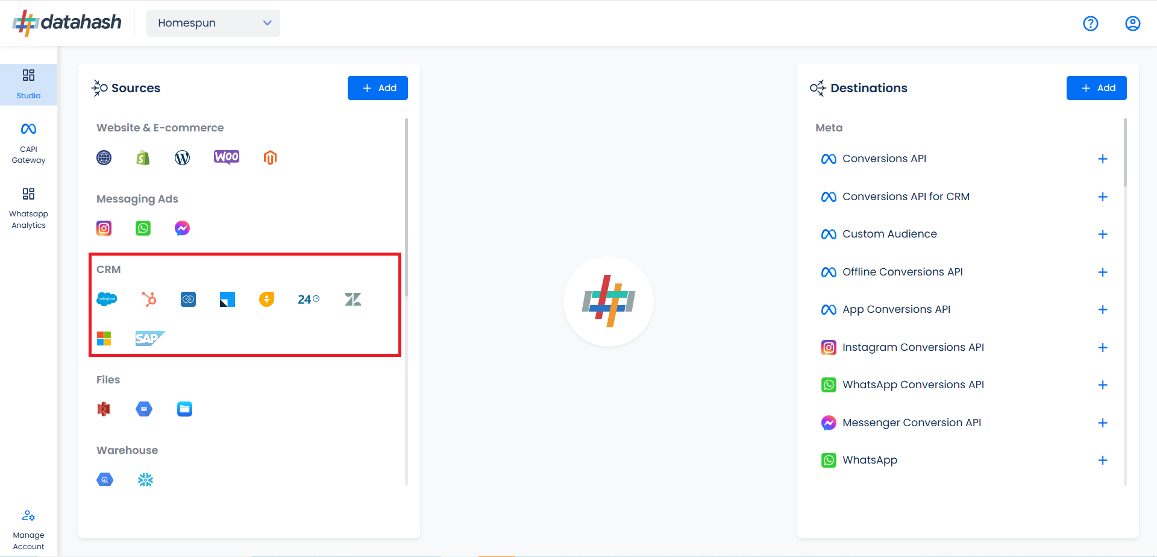The height and width of the screenshot is (557, 1157).
Task: Choose the Snowflake warehouse source
Action: [145, 480]
